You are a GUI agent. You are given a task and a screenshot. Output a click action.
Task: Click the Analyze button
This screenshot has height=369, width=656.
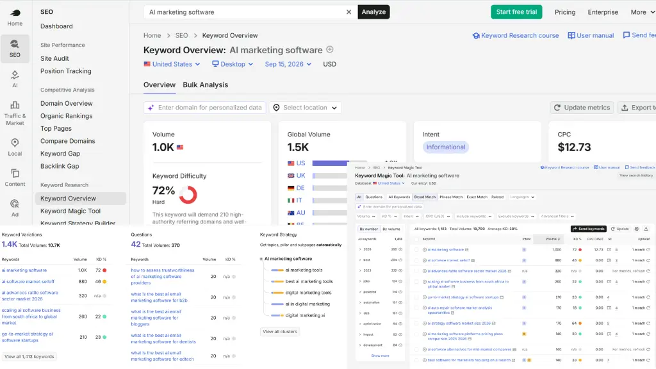point(373,12)
